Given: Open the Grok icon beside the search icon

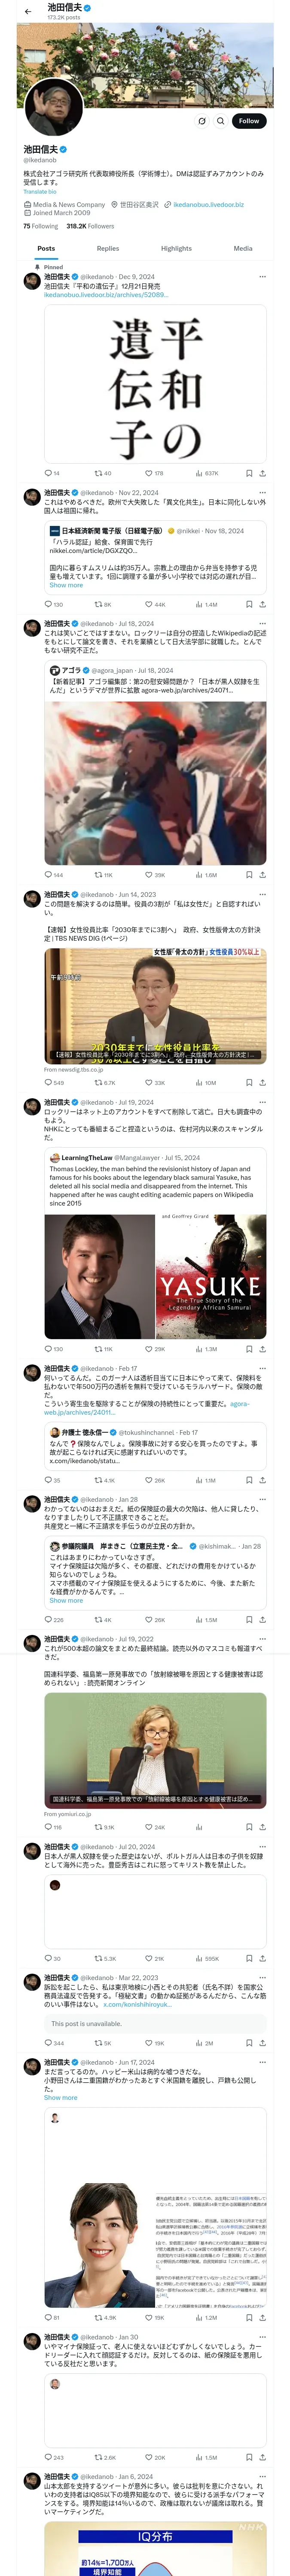Looking at the screenshot, I should 202,121.
